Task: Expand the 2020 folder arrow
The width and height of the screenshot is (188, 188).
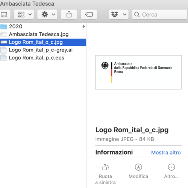Action: (84, 26)
